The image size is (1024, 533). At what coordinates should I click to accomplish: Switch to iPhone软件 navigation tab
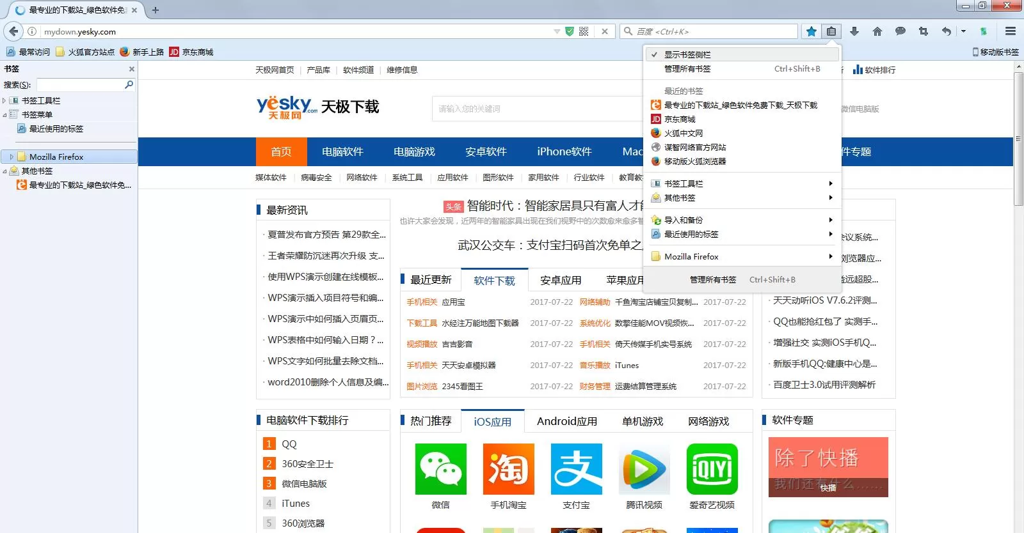pyautogui.click(x=564, y=152)
